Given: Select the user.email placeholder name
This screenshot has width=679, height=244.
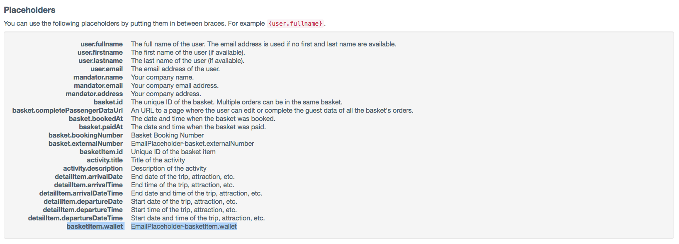Looking at the screenshot, I should pyautogui.click(x=107, y=69).
